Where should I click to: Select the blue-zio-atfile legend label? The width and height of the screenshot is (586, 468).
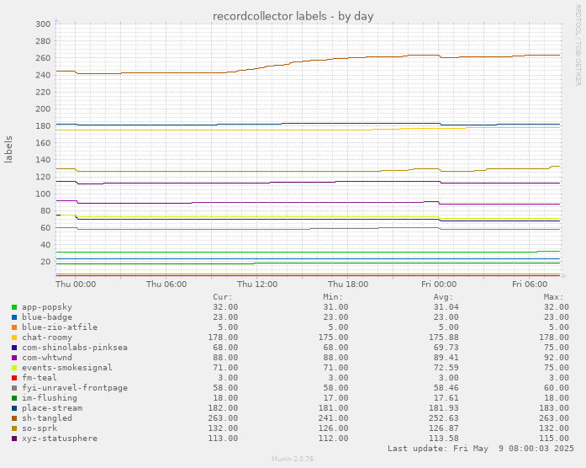tap(60, 327)
